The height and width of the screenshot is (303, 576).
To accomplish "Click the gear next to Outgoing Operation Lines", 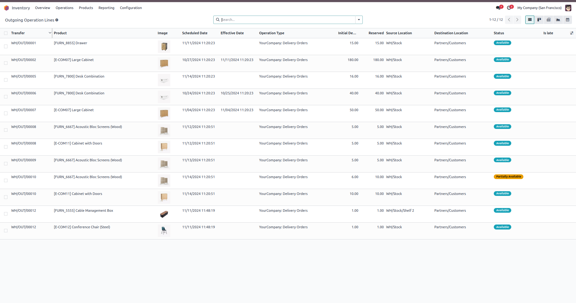I will click(57, 20).
